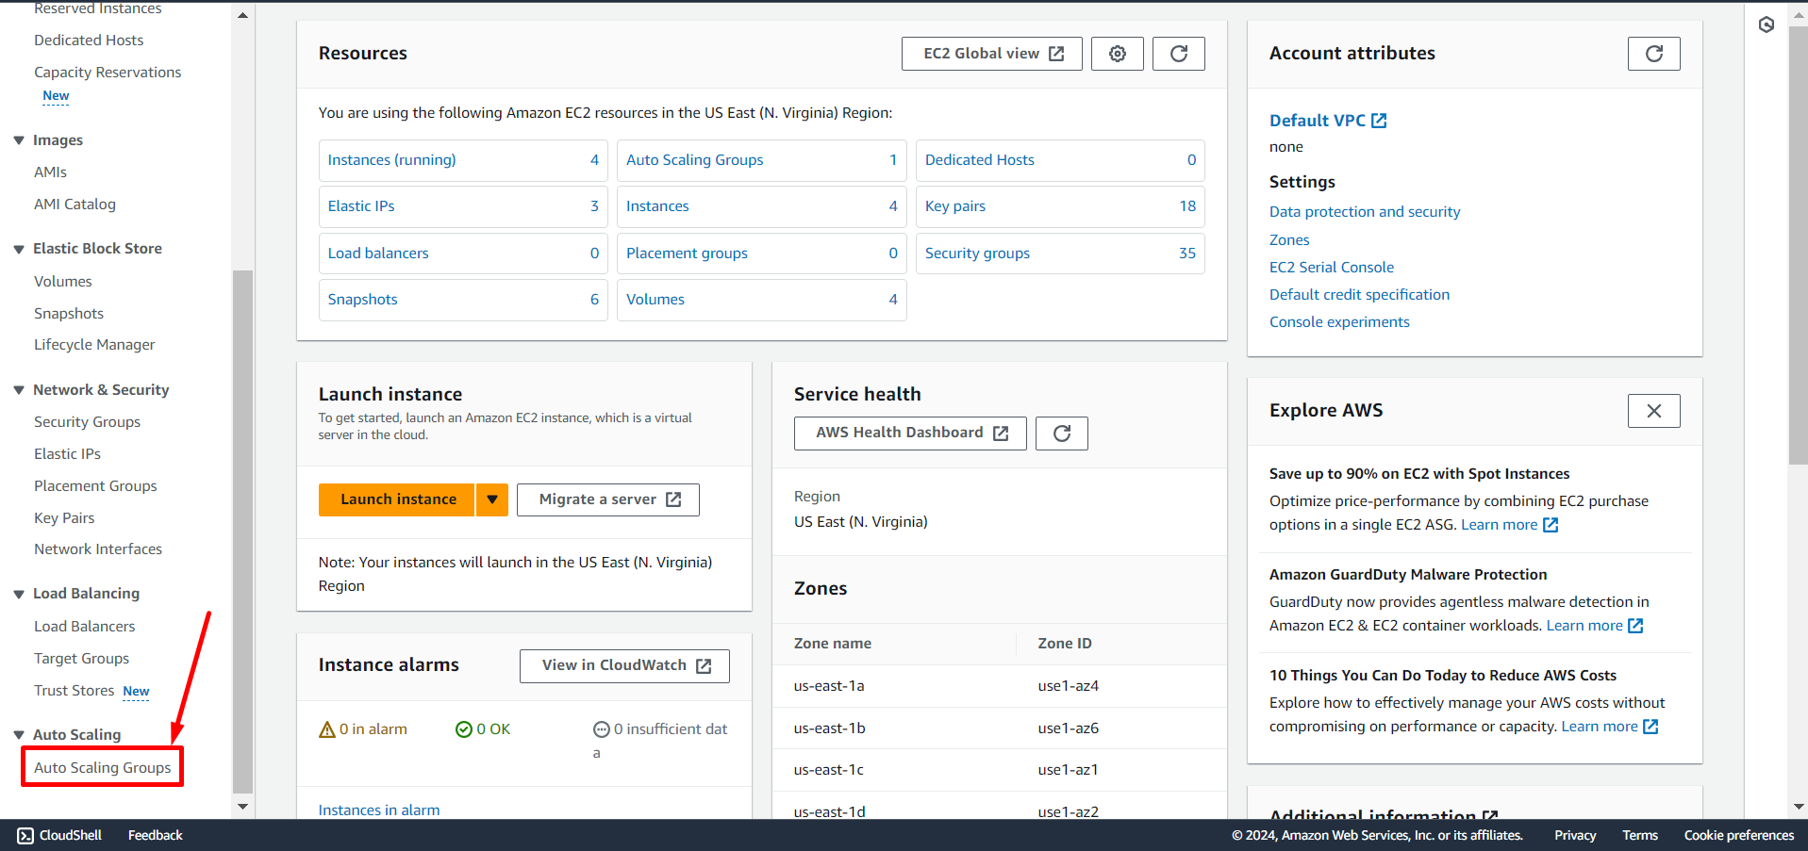Screen dimensions: 1808x851
Task: Refresh Account attributes panel
Action: tap(1652, 54)
